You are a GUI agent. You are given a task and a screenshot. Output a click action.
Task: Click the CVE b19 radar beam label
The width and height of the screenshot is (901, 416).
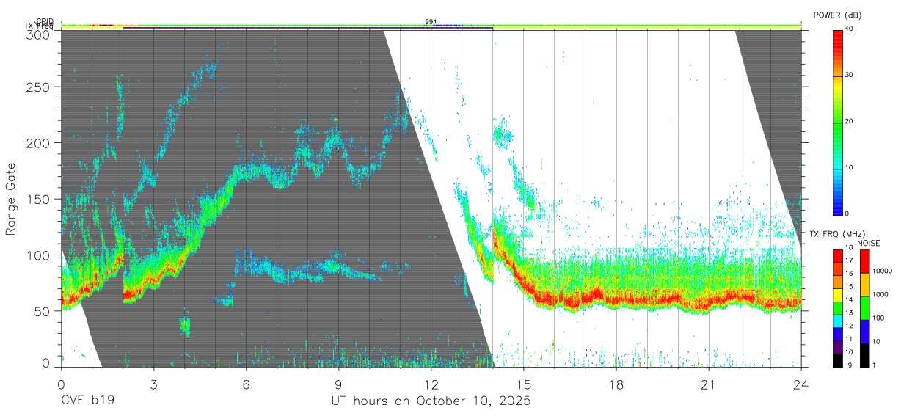(87, 401)
